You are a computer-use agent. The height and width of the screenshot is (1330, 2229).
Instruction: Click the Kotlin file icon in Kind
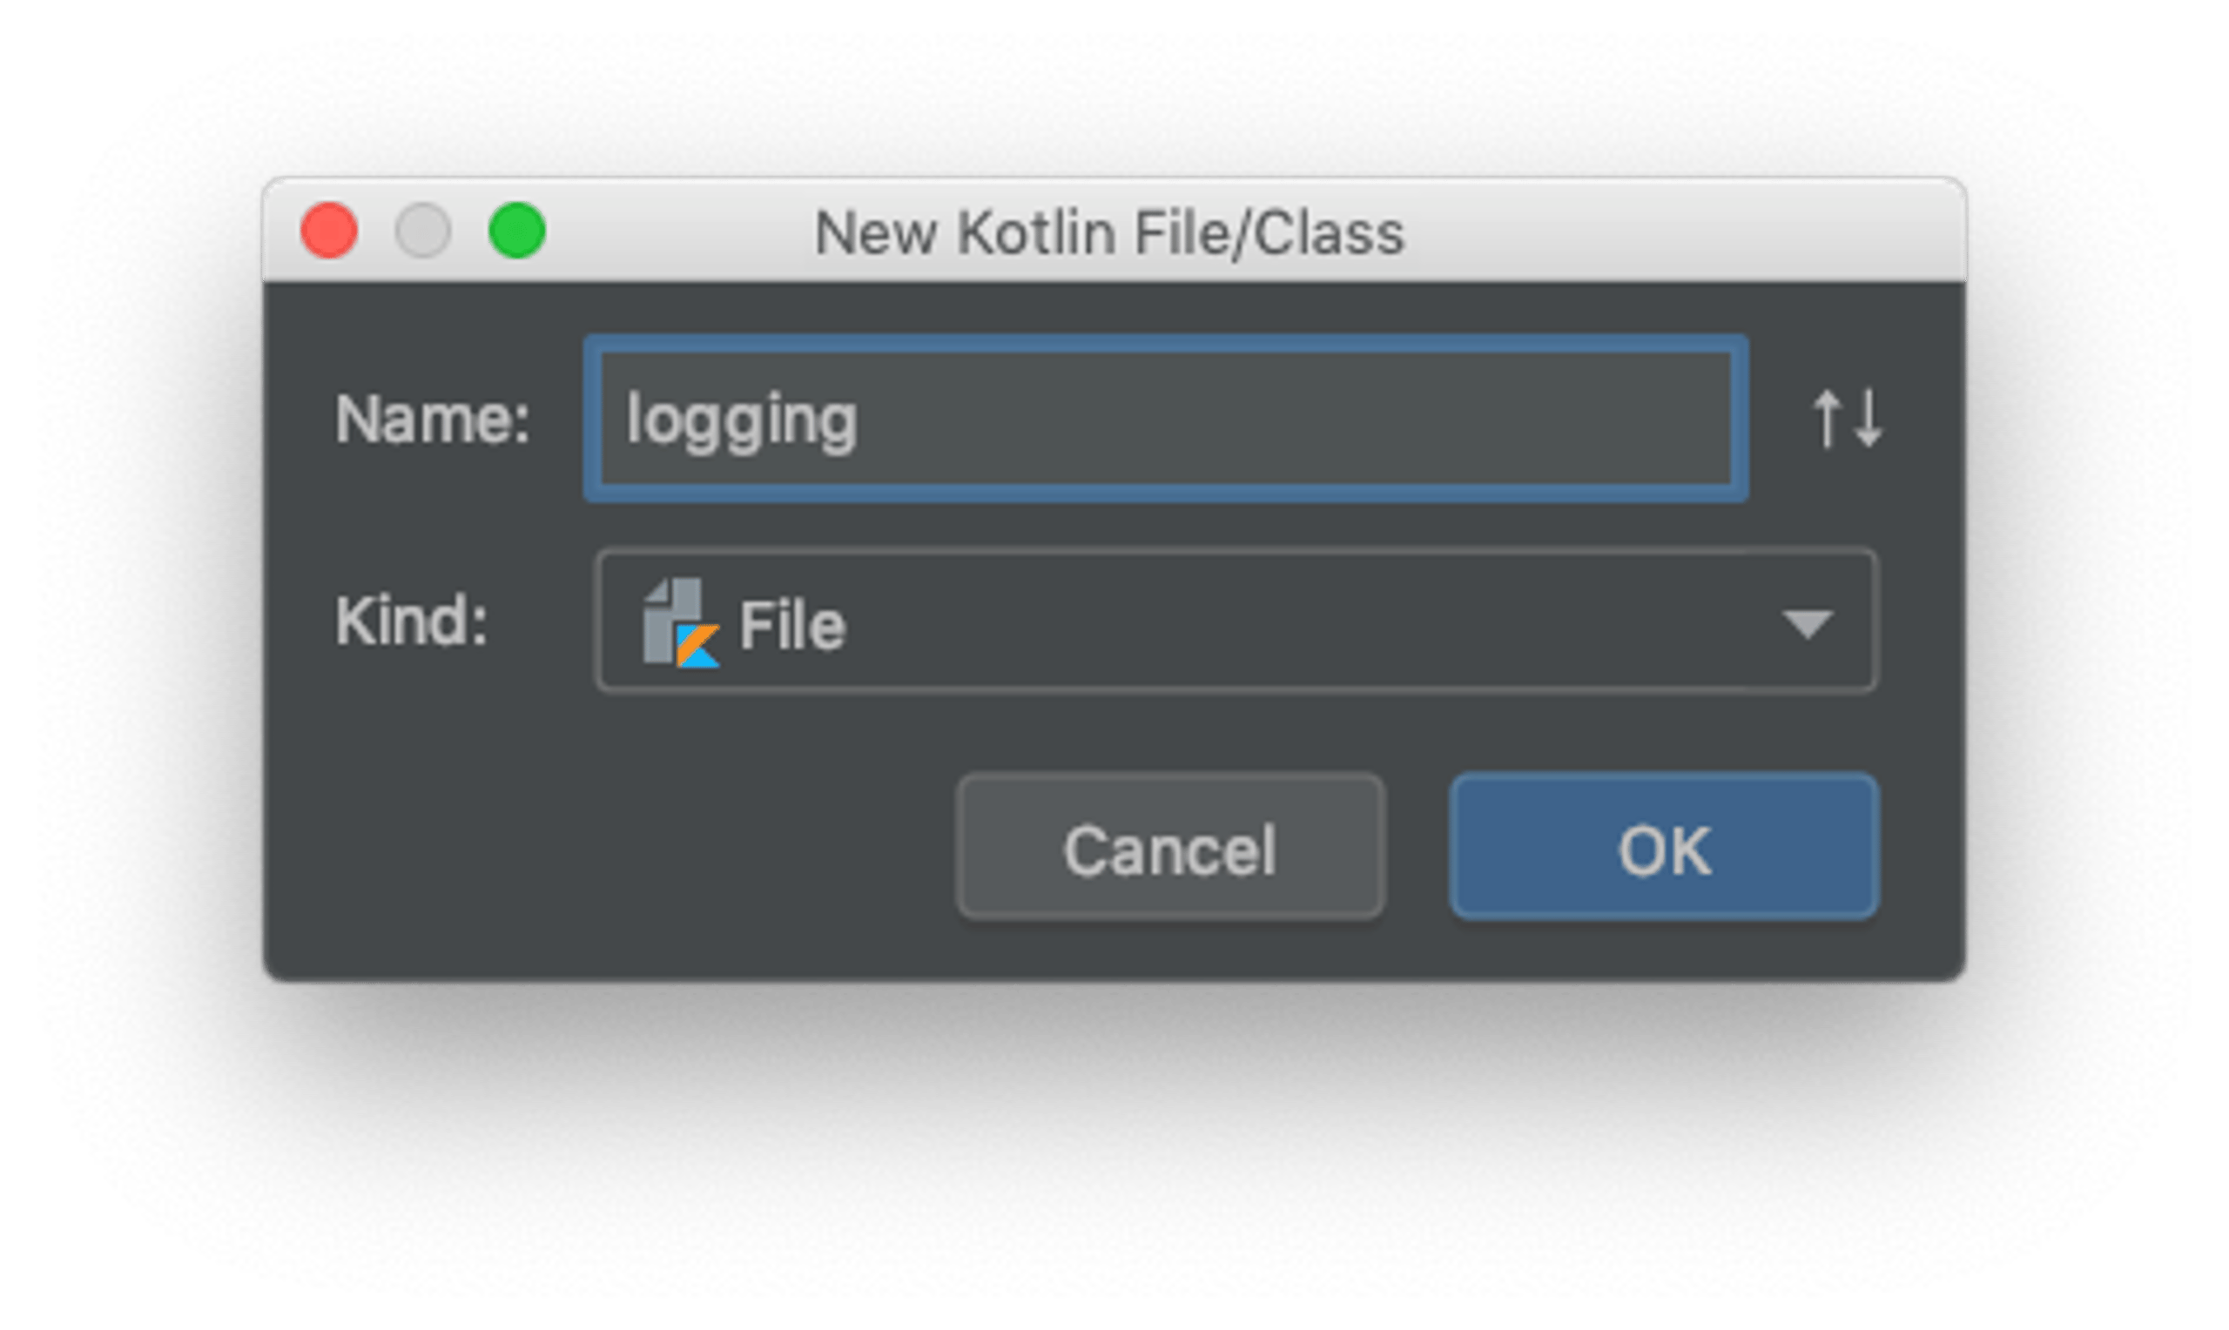680,623
